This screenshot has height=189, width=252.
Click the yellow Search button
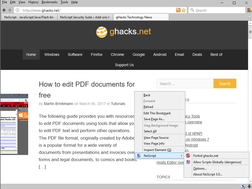pos(225,83)
